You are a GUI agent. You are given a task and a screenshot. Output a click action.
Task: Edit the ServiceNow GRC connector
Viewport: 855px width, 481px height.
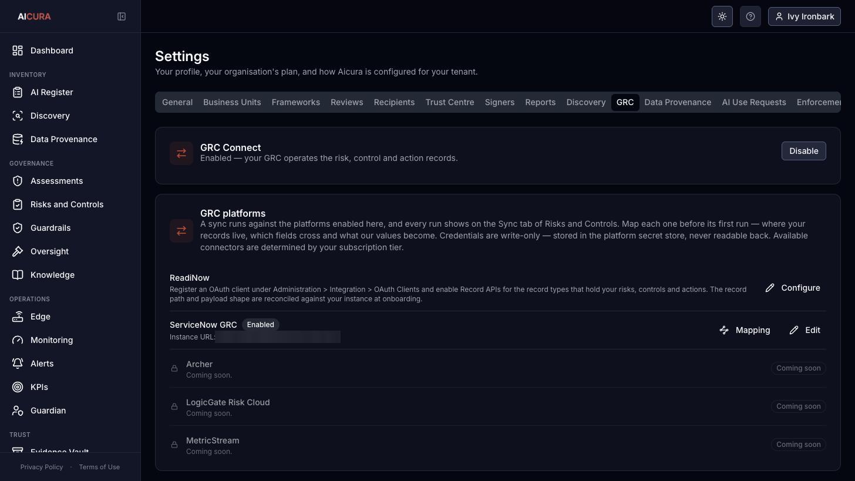[804, 330]
